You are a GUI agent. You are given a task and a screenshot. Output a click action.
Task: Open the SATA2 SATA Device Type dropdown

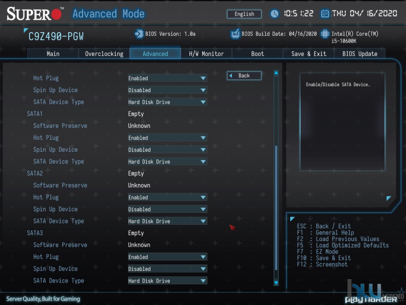coord(168,221)
